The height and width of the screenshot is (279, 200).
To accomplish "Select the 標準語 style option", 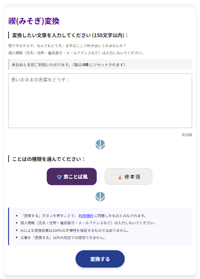I will [x=128, y=177].
